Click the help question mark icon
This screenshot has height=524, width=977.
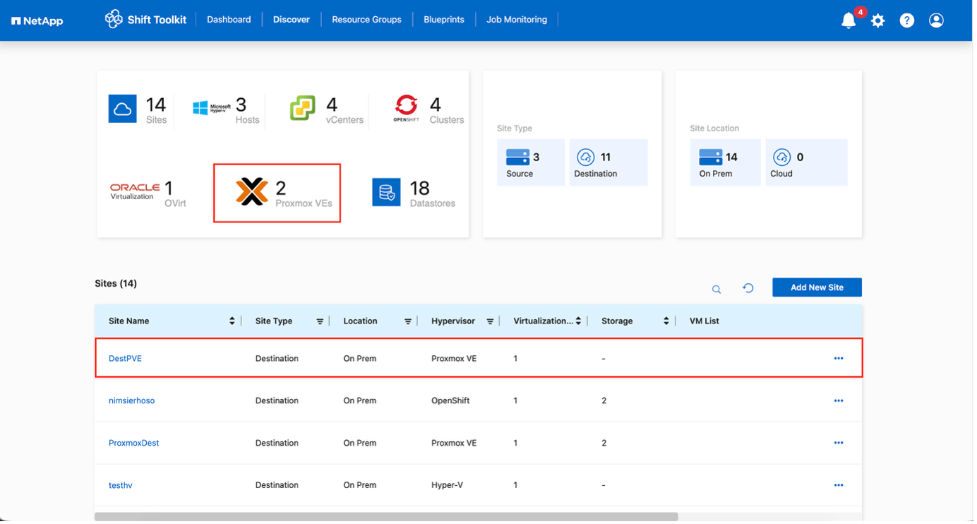coord(907,20)
